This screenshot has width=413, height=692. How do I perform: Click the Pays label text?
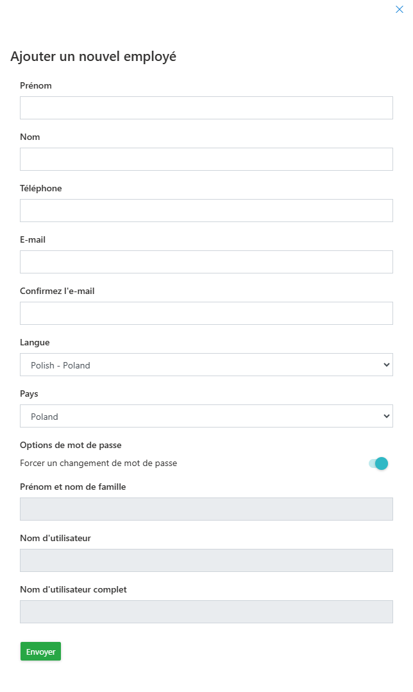(x=29, y=394)
